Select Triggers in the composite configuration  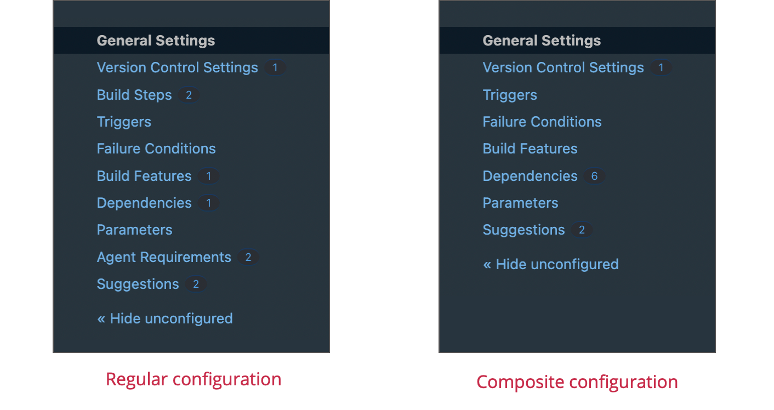(509, 94)
